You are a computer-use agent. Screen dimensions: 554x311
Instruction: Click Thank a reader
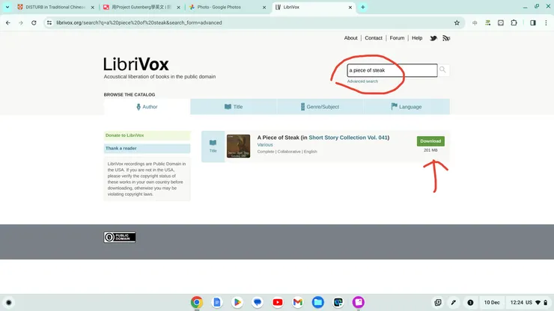coord(147,149)
